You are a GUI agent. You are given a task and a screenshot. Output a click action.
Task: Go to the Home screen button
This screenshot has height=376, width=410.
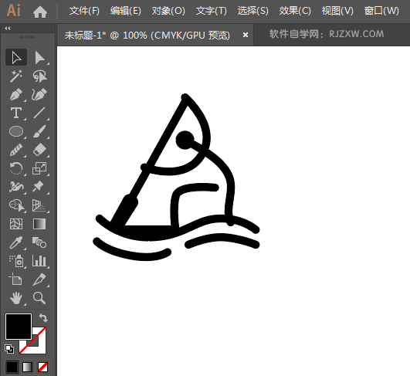(x=40, y=12)
